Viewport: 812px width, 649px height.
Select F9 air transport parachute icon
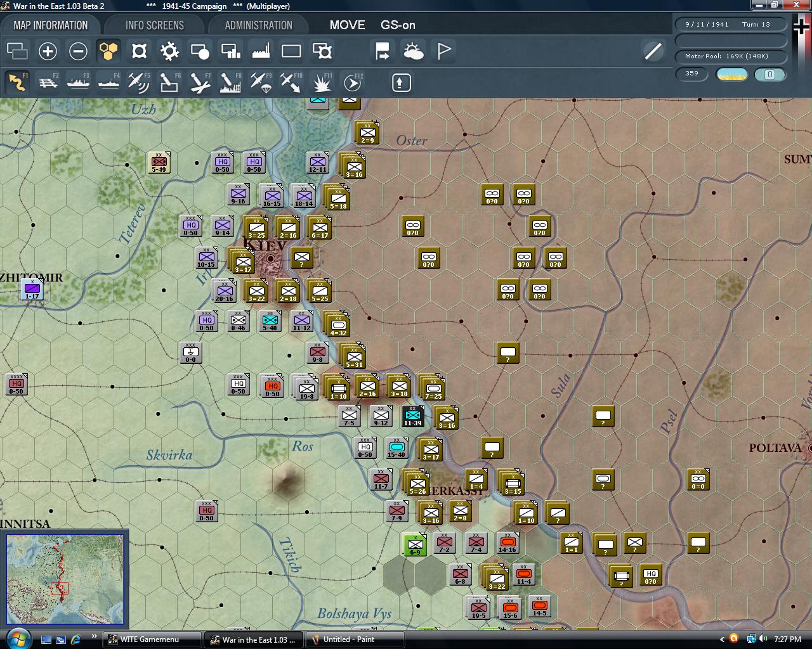261,82
